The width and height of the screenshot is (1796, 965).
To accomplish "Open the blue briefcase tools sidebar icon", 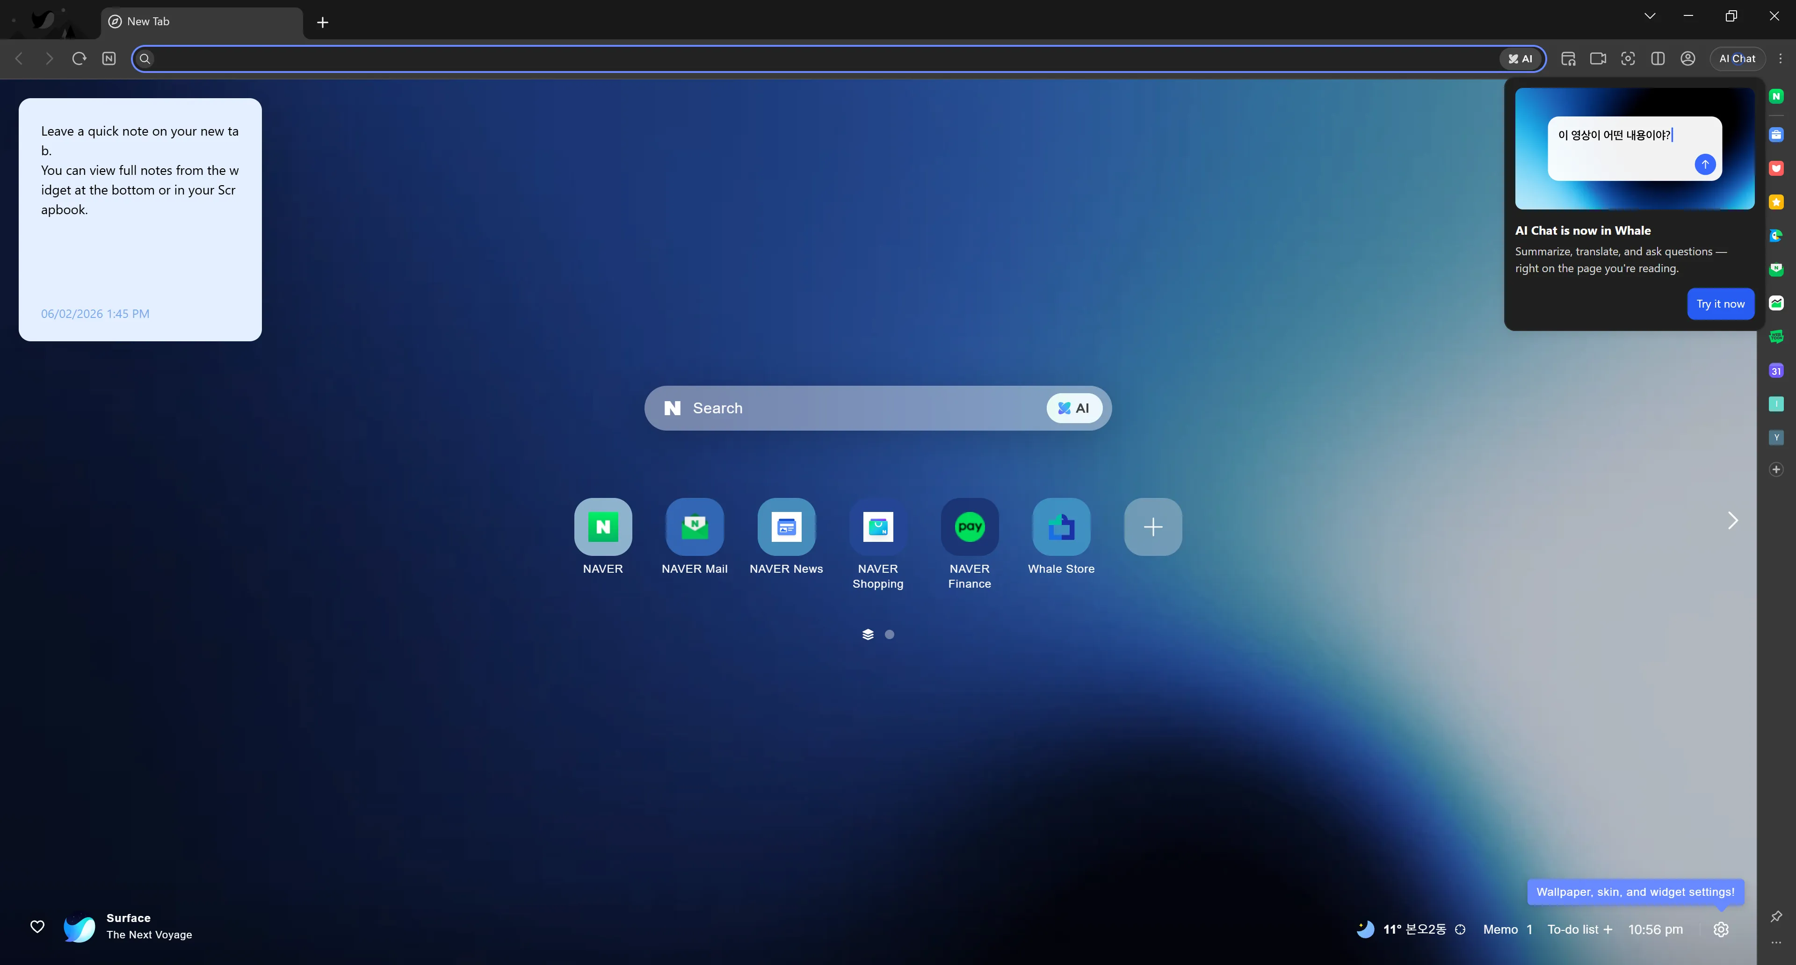I will pyautogui.click(x=1776, y=135).
